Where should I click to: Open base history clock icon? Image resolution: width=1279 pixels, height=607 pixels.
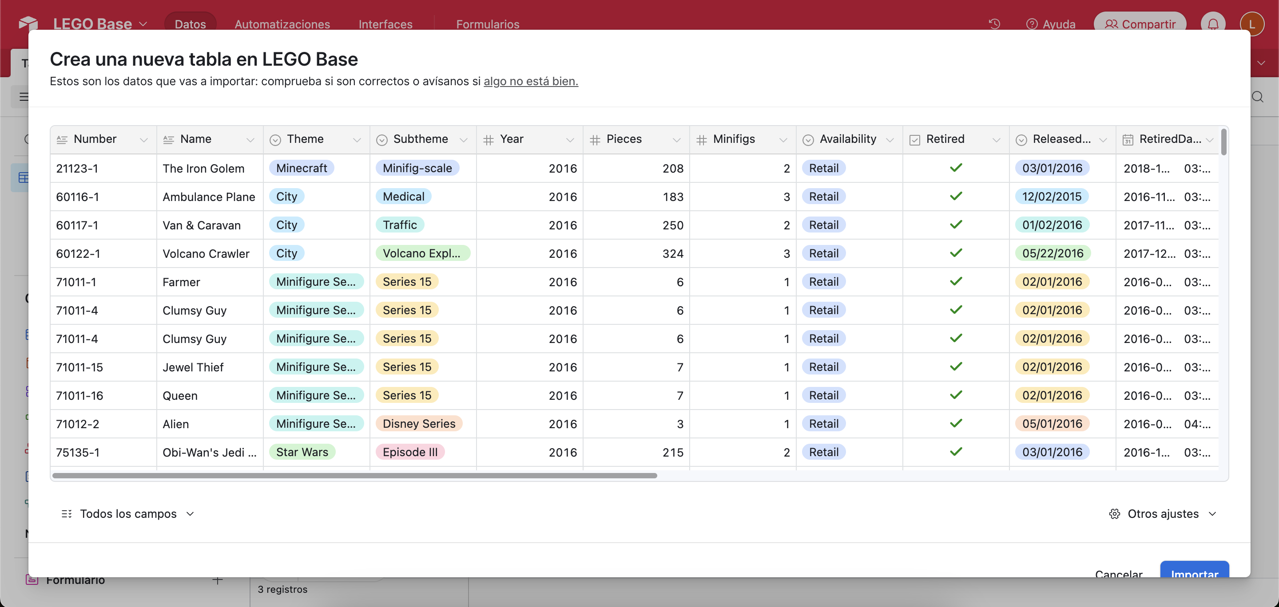(994, 24)
